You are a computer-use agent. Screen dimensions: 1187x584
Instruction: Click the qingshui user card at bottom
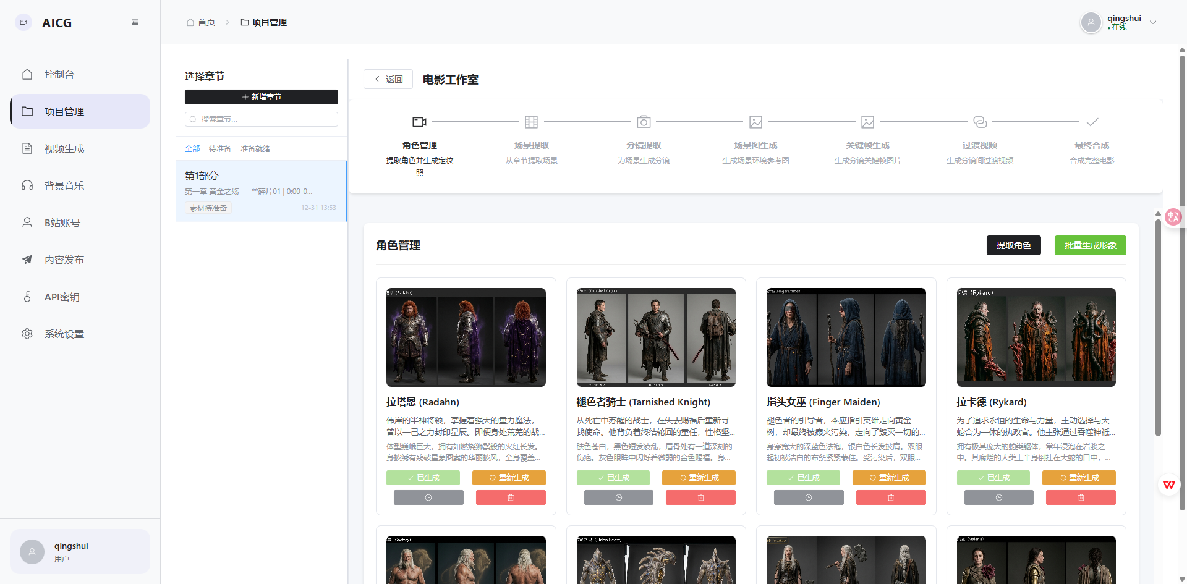[x=80, y=551]
